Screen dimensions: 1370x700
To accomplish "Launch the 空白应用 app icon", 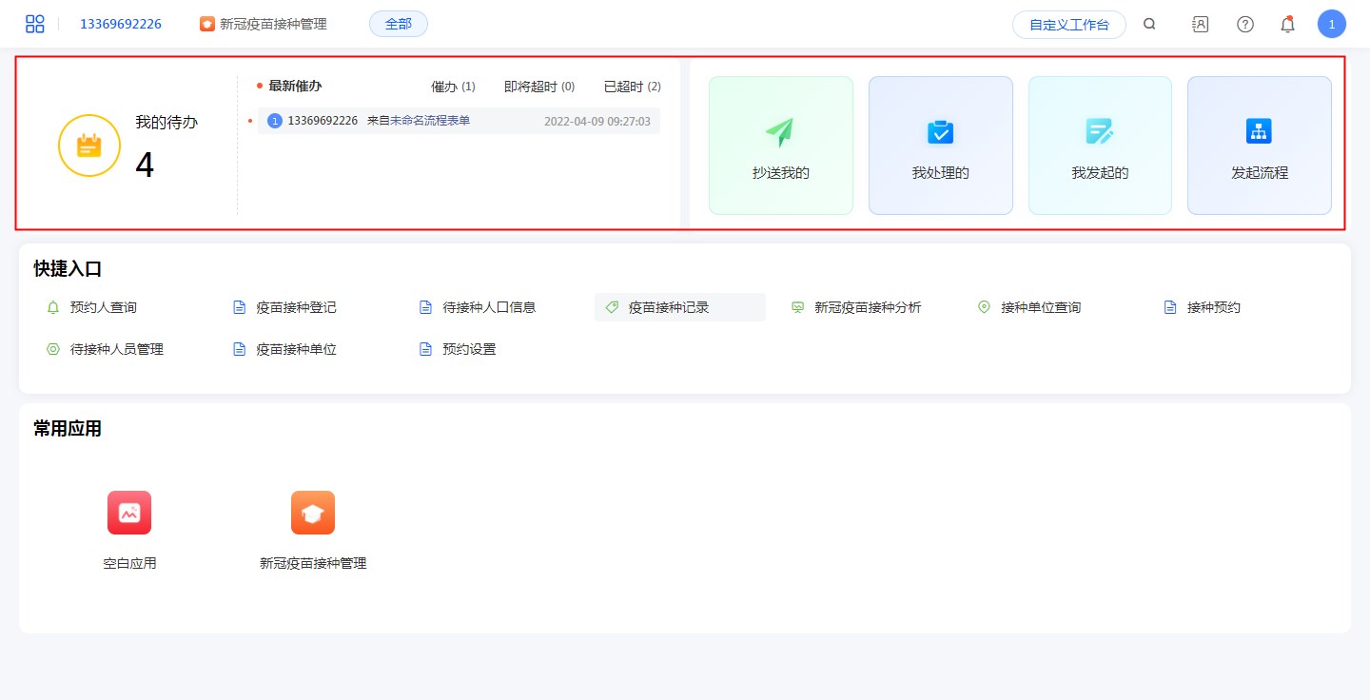I will click(x=129, y=513).
